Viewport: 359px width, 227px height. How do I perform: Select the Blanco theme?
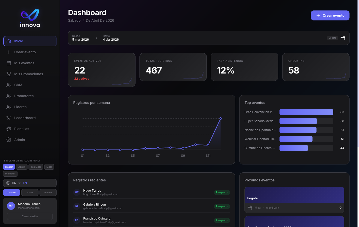[48, 192]
